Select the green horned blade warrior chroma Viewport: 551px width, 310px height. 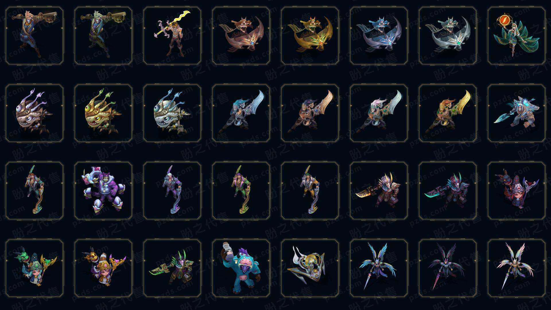(172, 268)
